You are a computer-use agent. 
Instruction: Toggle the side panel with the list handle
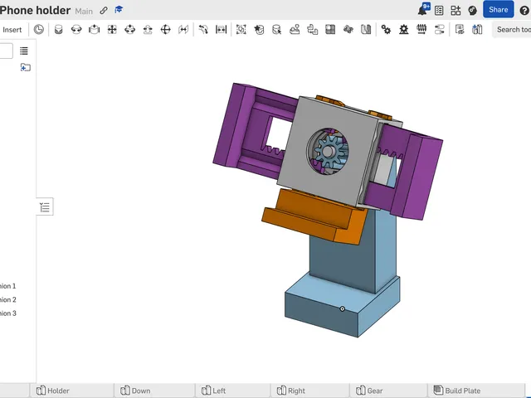click(x=45, y=206)
